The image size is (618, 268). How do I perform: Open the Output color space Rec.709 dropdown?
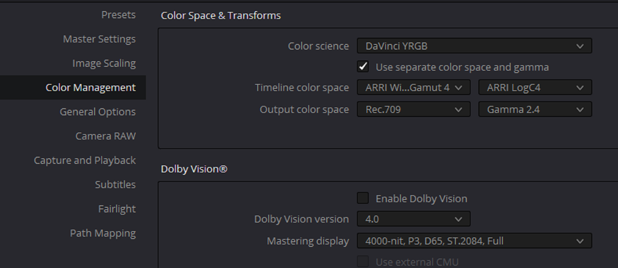[x=413, y=109]
